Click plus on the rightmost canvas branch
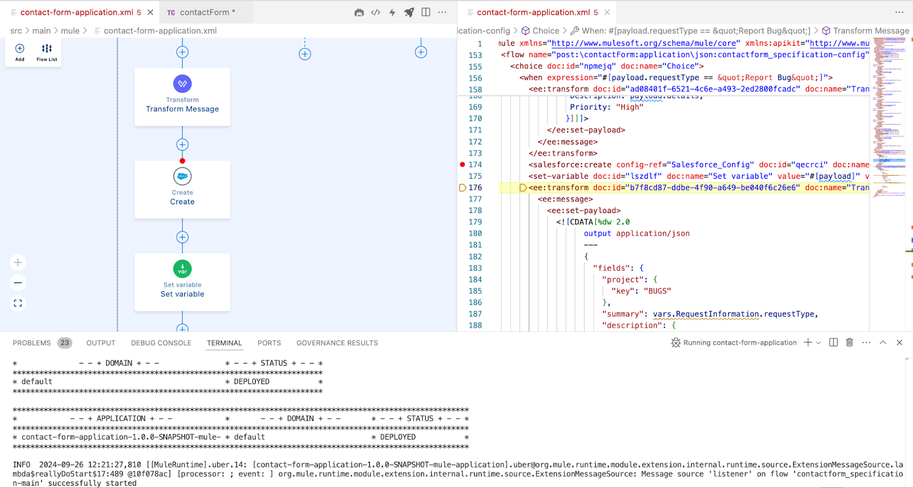 (421, 53)
